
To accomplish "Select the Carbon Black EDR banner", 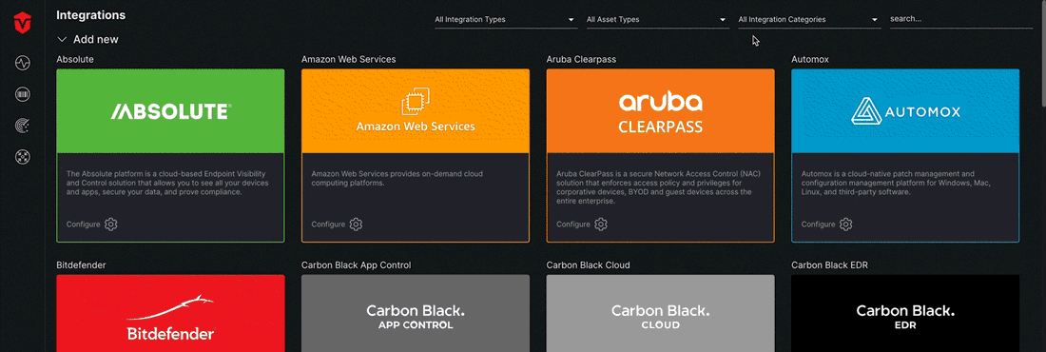I will tap(905, 313).
